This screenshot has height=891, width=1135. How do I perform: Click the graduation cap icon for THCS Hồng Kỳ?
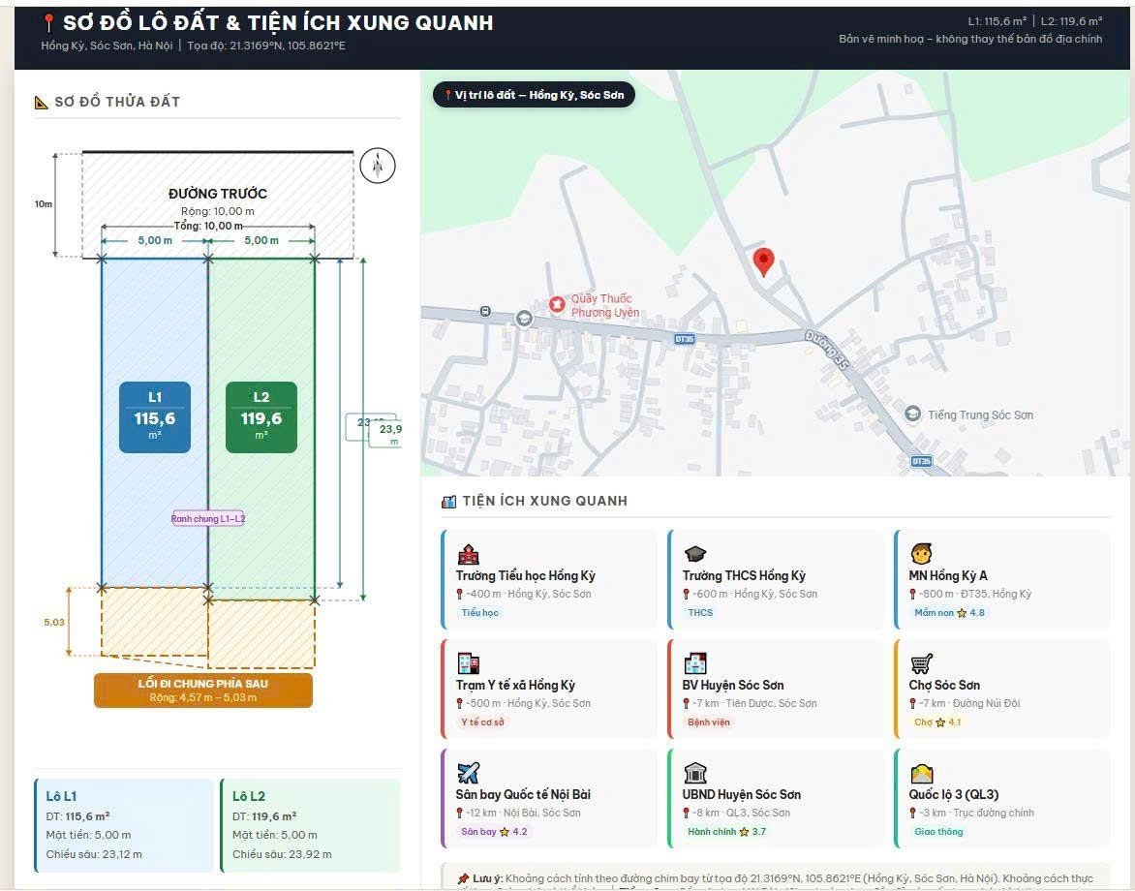click(x=695, y=554)
